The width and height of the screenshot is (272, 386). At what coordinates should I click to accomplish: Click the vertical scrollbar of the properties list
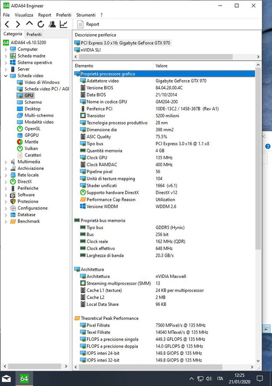(x=258, y=213)
